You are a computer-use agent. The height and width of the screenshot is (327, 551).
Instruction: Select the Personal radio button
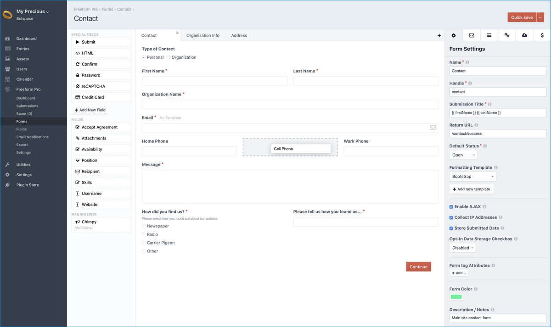144,57
